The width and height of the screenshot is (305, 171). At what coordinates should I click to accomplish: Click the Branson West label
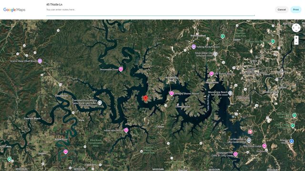coord(198,36)
